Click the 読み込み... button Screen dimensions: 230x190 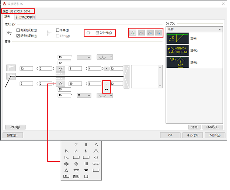(x=213, y=127)
